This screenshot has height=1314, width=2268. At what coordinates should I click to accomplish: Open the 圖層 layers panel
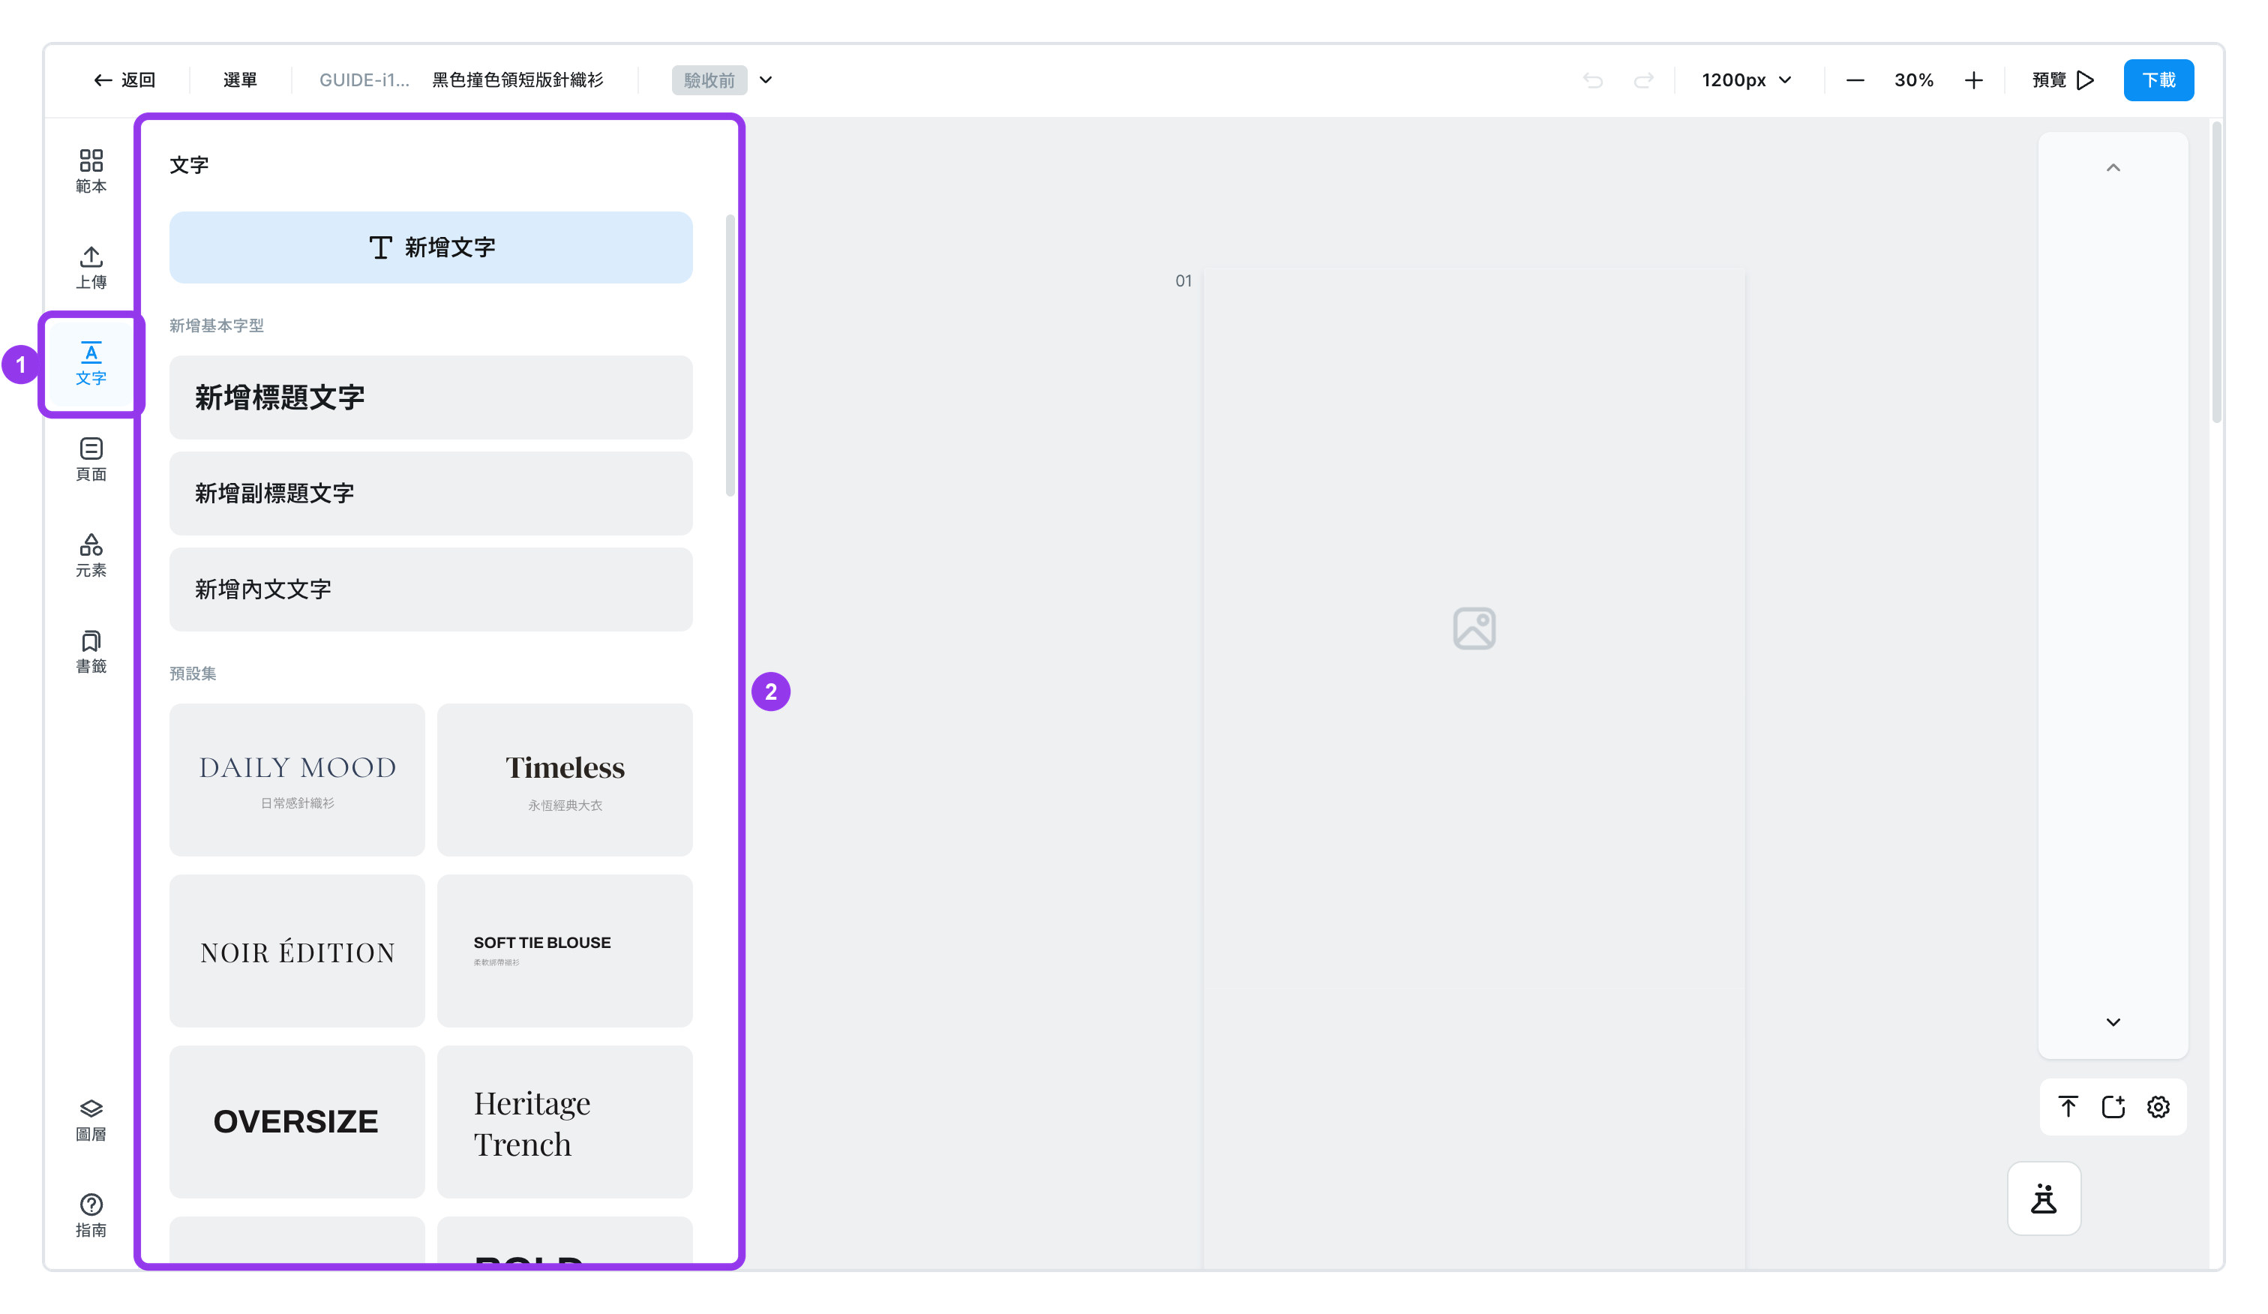[x=91, y=1120]
